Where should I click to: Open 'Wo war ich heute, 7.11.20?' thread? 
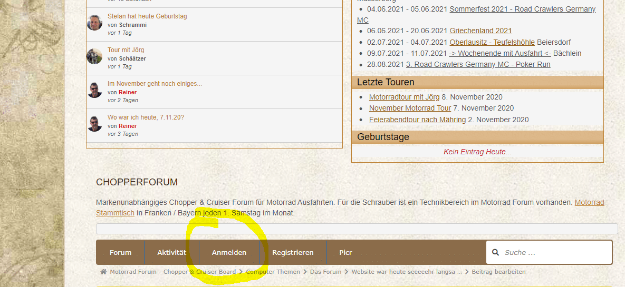tap(147, 117)
